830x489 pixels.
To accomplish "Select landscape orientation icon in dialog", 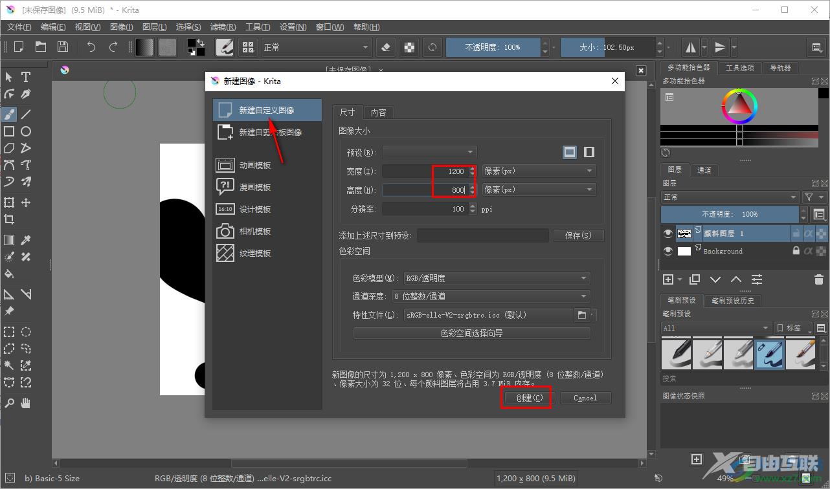I will 570,152.
